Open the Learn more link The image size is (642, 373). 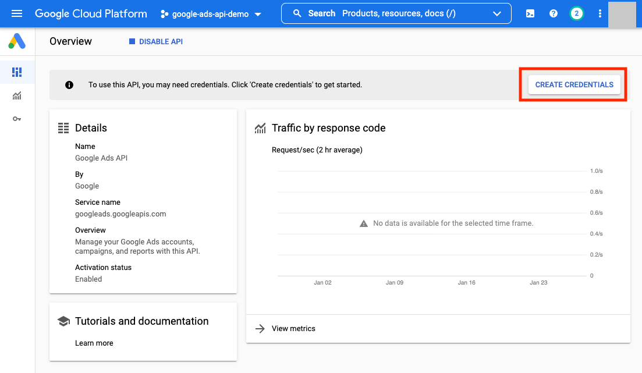coord(94,343)
